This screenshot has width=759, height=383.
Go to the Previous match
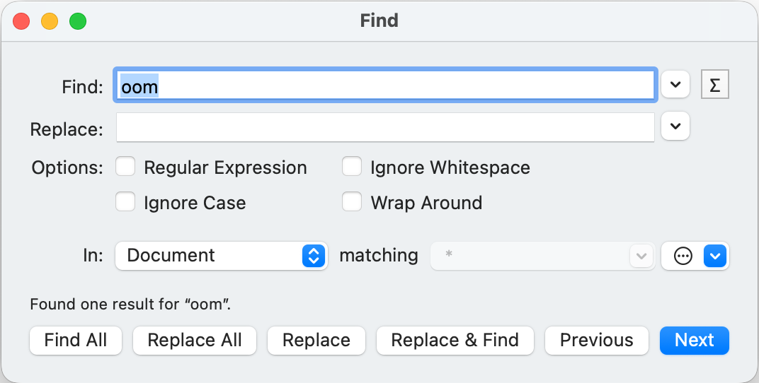pyautogui.click(x=596, y=340)
